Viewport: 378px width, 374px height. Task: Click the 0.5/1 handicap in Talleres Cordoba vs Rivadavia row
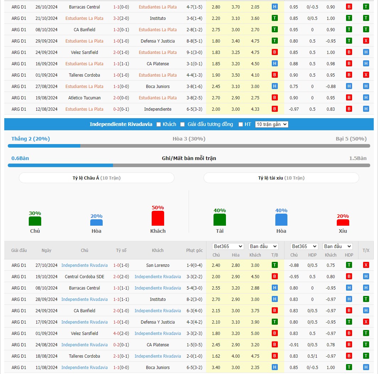(312, 356)
